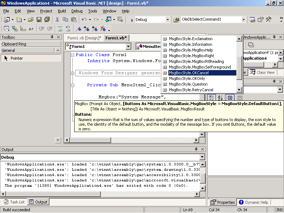284x213 pixels.
Task: Click the Properties grid button in Properties panel
Action: pyautogui.click(x=230, y=98)
